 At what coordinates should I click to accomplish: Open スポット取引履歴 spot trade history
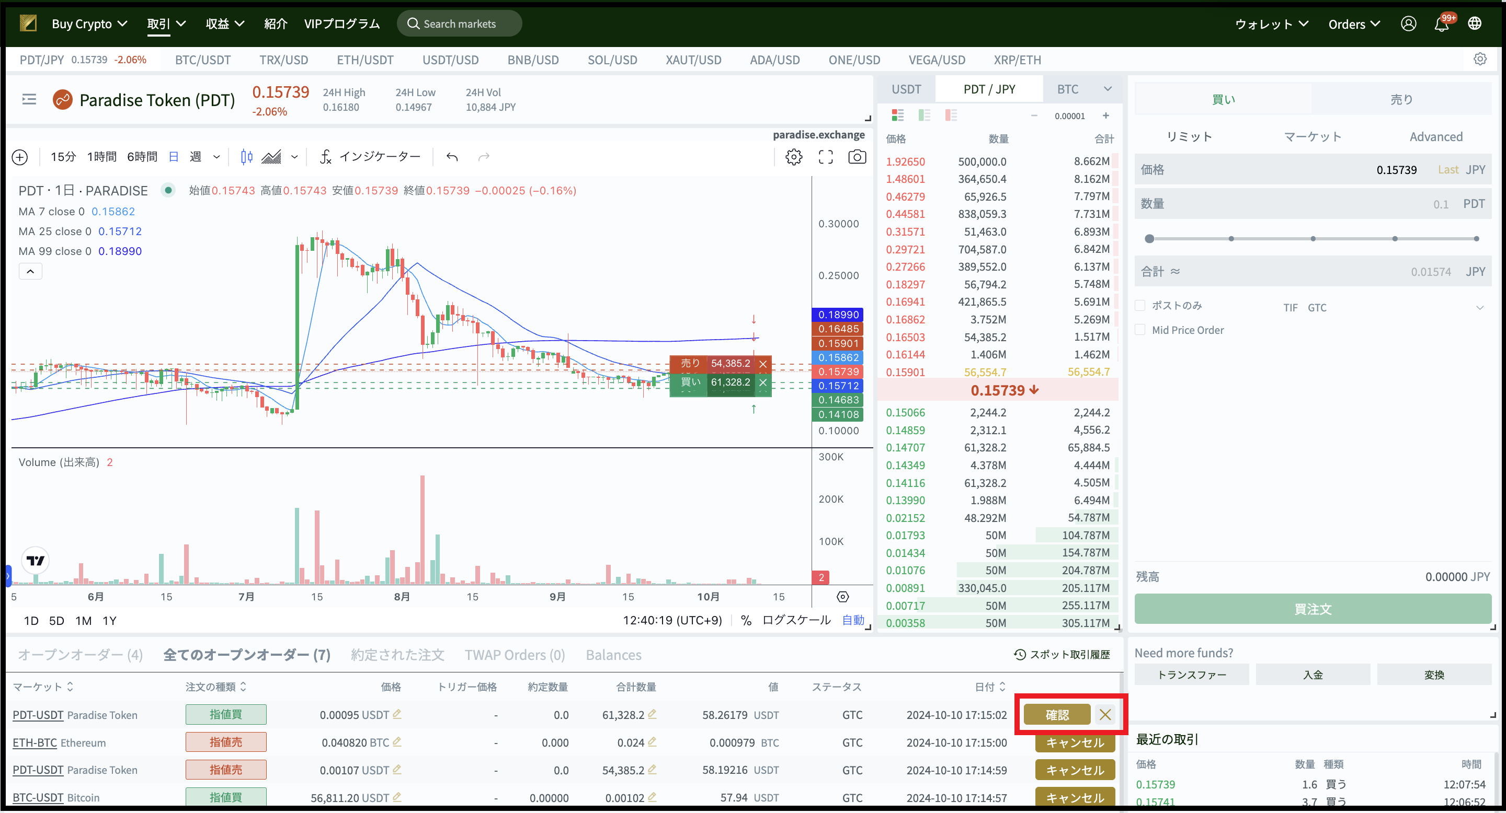tap(1062, 655)
